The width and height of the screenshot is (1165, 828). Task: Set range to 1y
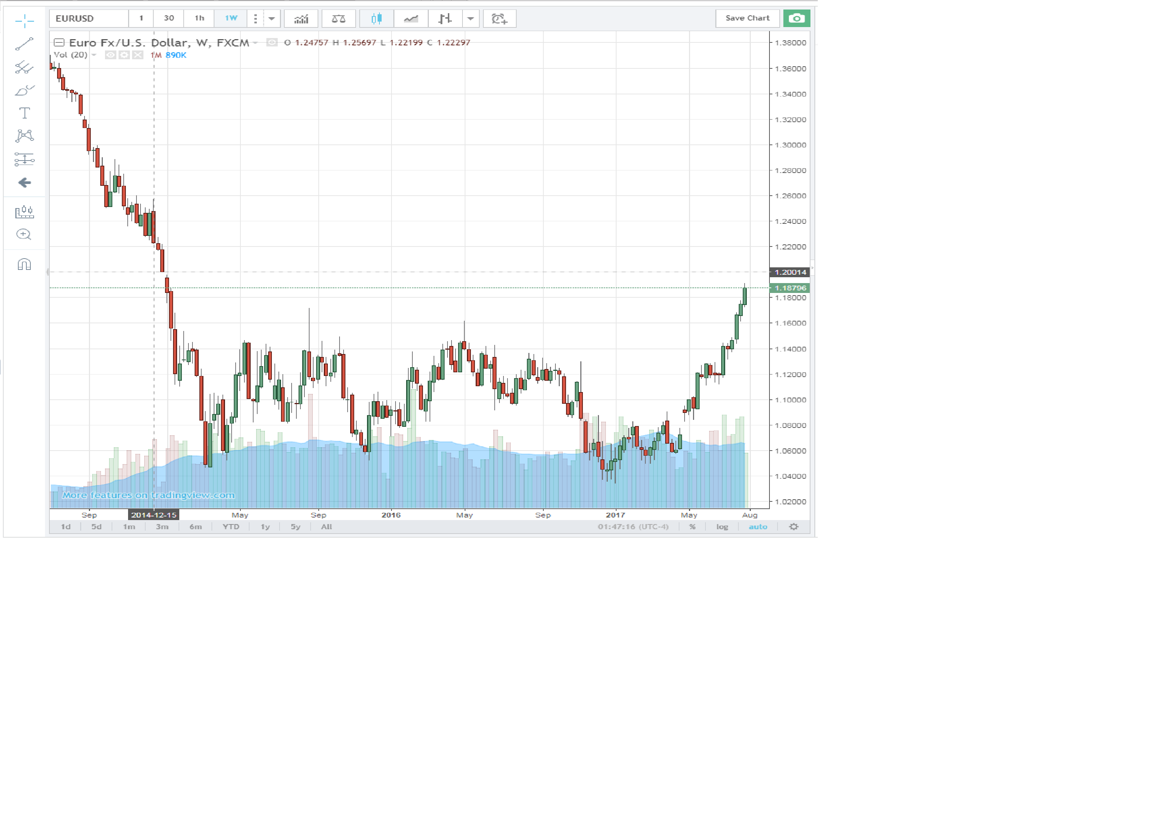tap(265, 527)
